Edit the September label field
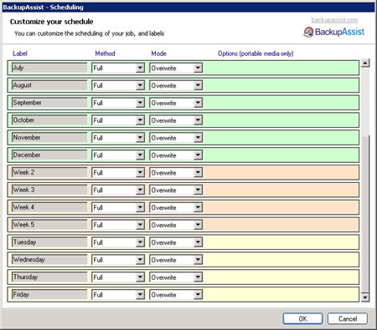Image resolution: width=377 pixels, height=330 pixels. [49, 103]
